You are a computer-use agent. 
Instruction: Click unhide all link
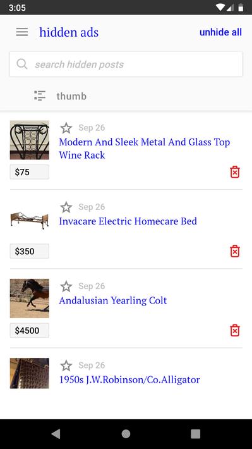coord(220,32)
